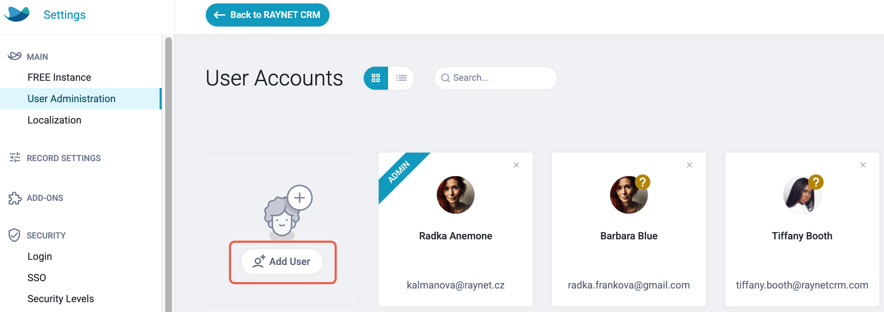Click the sidebar vertical scrollbar
884x312 pixels.
(x=169, y=174)
